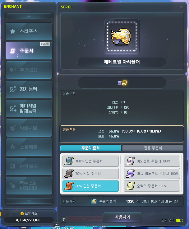
Task: Click the 아크 이노센트 주문서 scroll icon
Action: (x=130, y=174)
